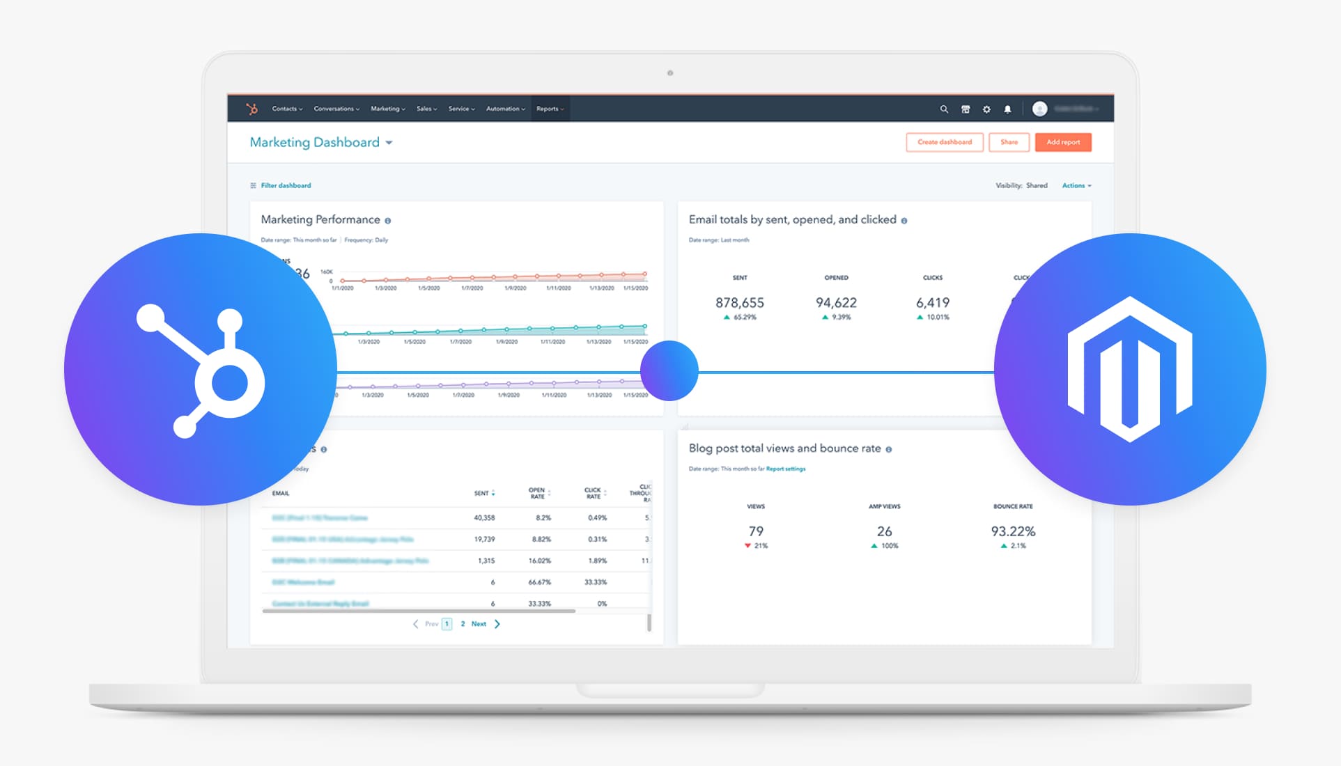The width and height of the screenshot is (1341, 766).
Task: Go to page 2 of email table
Action: [463, 624]
